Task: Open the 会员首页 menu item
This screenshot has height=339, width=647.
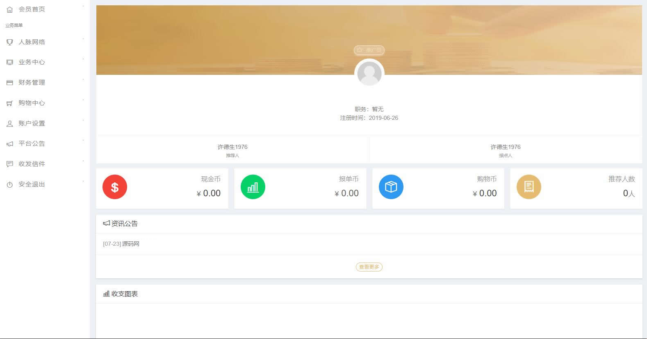Action: (32, 9)
